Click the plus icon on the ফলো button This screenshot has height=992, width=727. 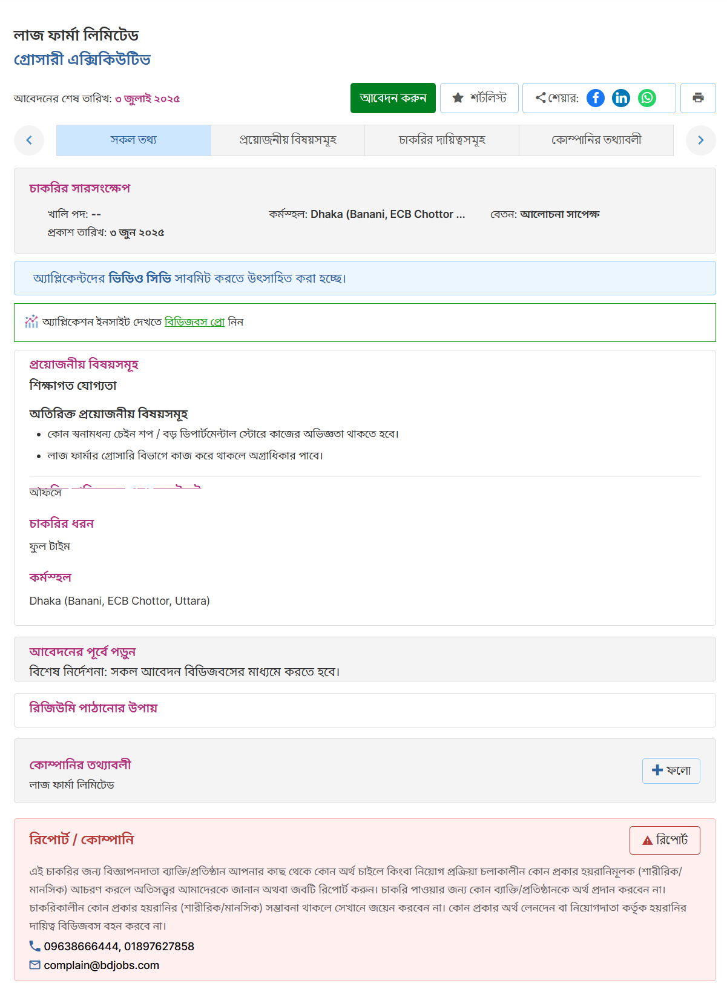click(657, 770)
